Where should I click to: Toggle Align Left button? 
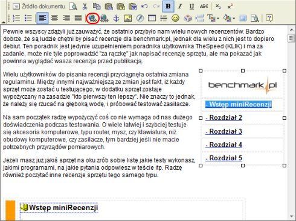[x=42, y=18]
